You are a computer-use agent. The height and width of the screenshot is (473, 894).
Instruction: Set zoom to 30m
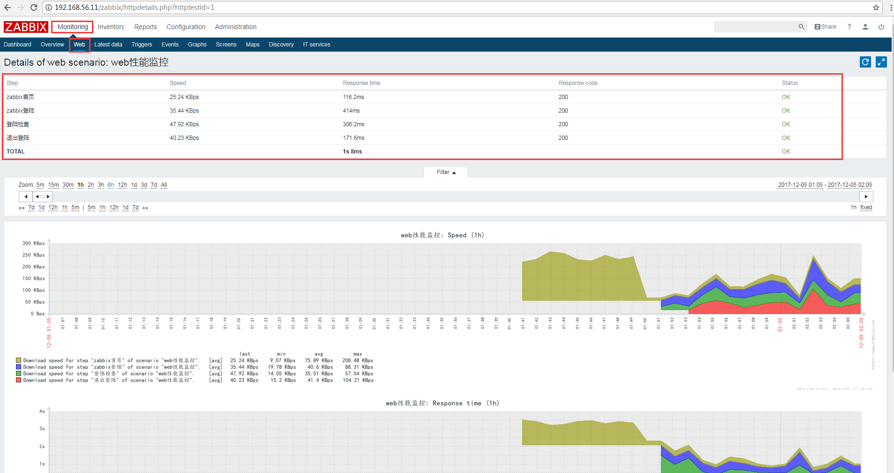(x=68, y=185)
